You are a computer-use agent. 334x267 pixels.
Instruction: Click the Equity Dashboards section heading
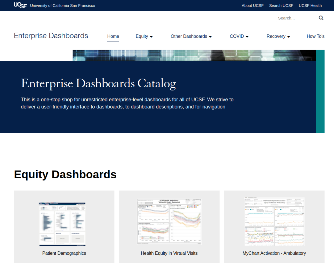click(x=65, y=174)
